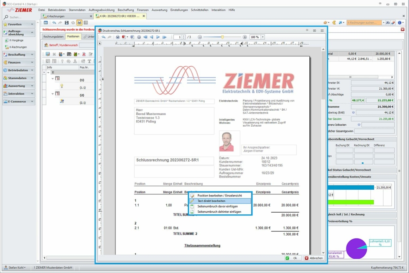Screen dimensions: 409x273
Task: Click the highlighted print preview toolbar icon
Action: pyautogui.click(x=79, y=23)
